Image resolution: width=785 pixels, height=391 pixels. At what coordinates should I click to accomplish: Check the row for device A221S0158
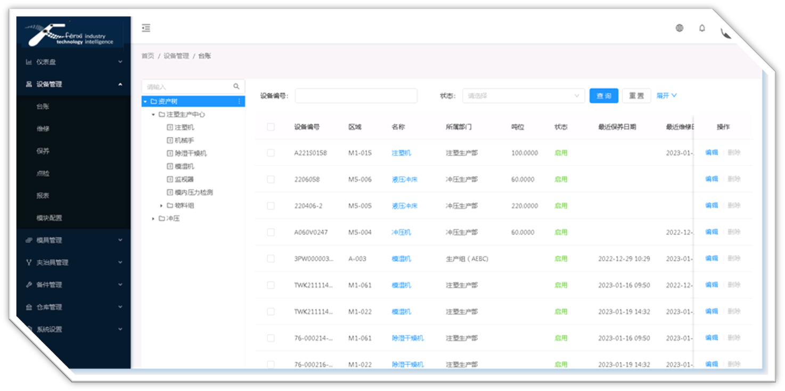(x=271, y=153)
